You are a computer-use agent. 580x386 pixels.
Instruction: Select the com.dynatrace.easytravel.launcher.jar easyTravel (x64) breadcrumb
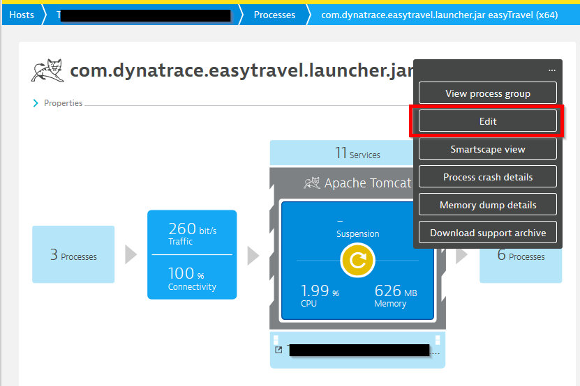pos(439,15)
